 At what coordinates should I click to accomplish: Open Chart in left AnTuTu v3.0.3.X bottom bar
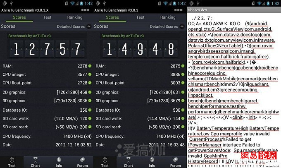(35, 162)
